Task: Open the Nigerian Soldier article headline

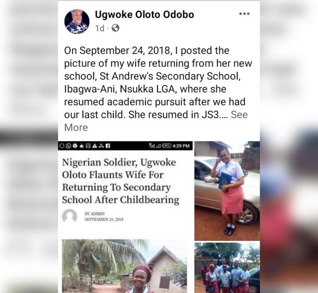Action: (x=120, y=181)
